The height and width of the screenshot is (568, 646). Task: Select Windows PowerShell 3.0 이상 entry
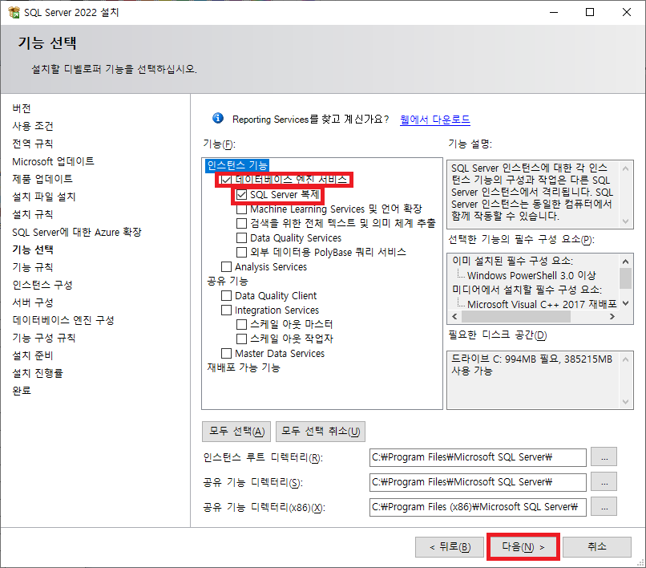click(x=531, y=275)
